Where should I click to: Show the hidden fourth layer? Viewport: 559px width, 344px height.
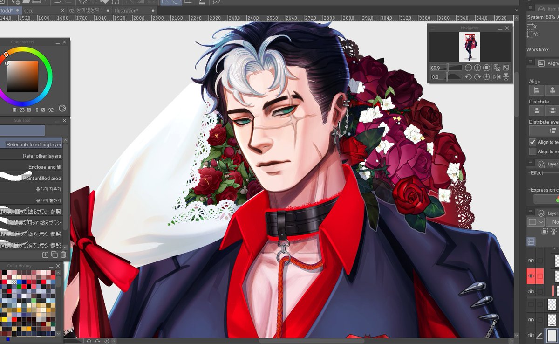(531, 305)
